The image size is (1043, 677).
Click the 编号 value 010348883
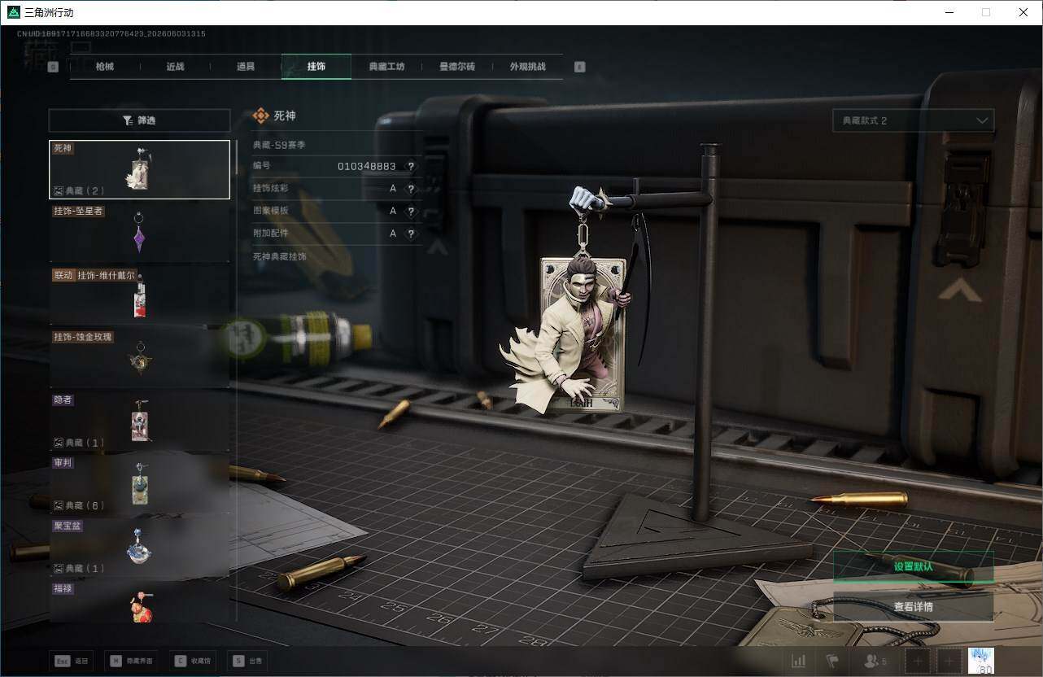(367, 166)
